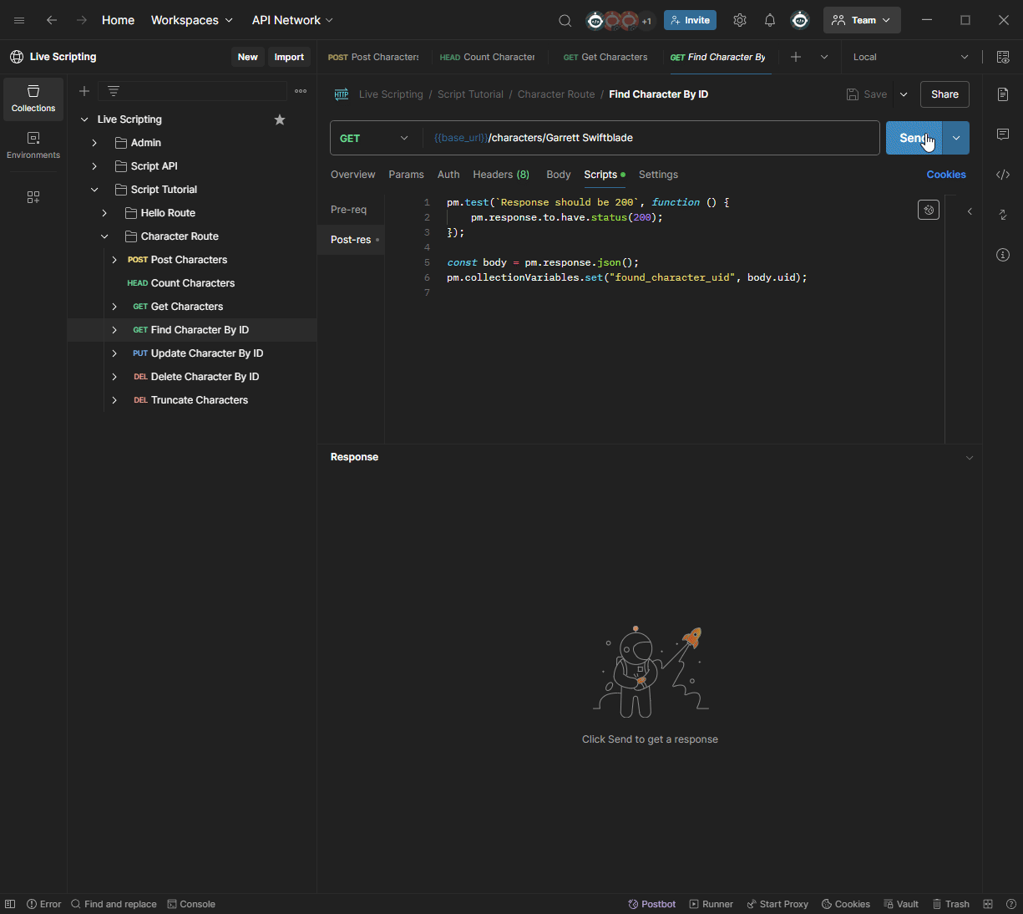
Task: Expand the Admin folder
Action: coord(94,143)
